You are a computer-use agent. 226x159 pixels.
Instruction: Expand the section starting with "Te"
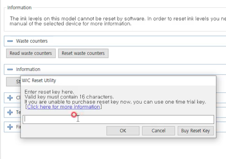tap(10, 112)
